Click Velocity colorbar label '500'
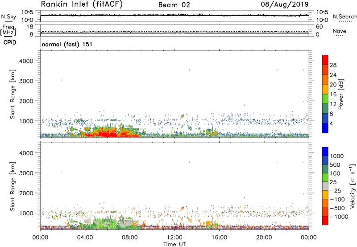This screenshot has width=357, height=247. pos(335,165)
